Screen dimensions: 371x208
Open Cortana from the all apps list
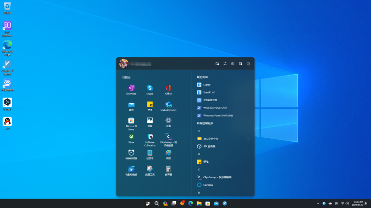click(208, 185)
